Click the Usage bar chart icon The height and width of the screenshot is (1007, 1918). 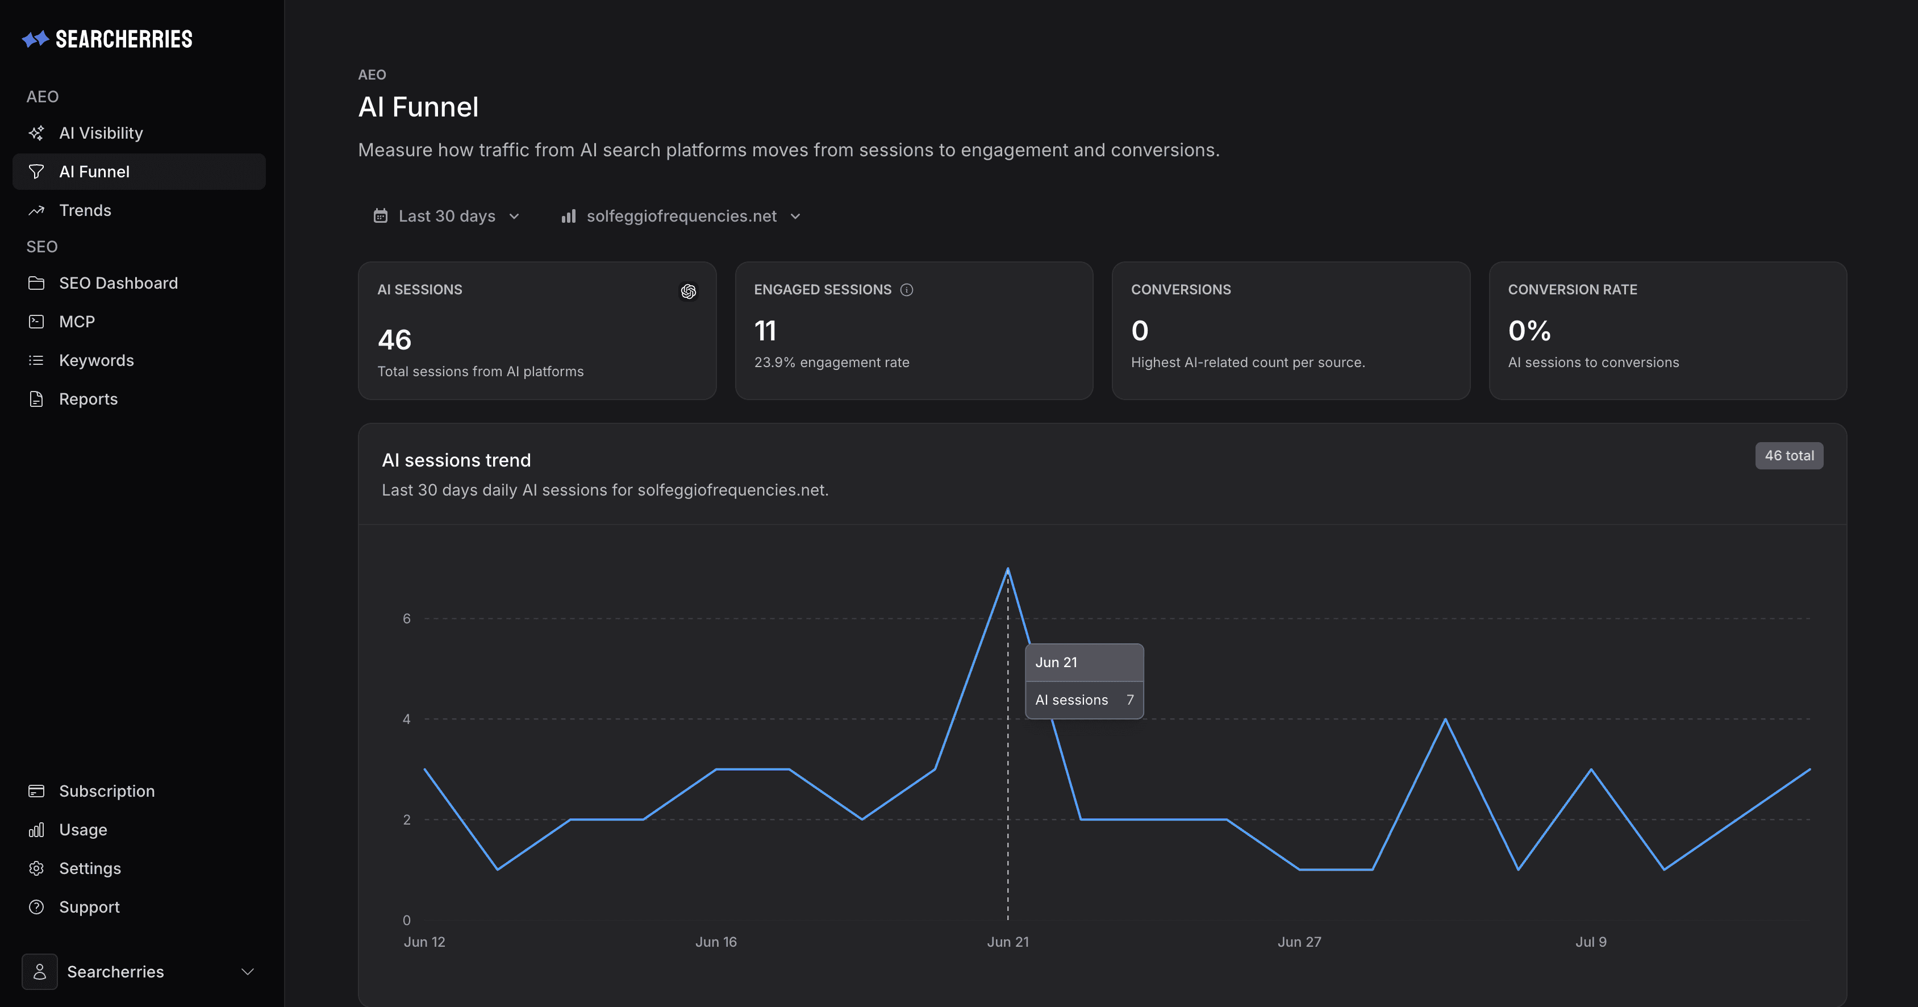tap(36, 830)
